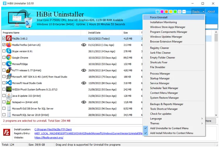
Task: Click the Google Chrome icon
Action: click(9, 58)
